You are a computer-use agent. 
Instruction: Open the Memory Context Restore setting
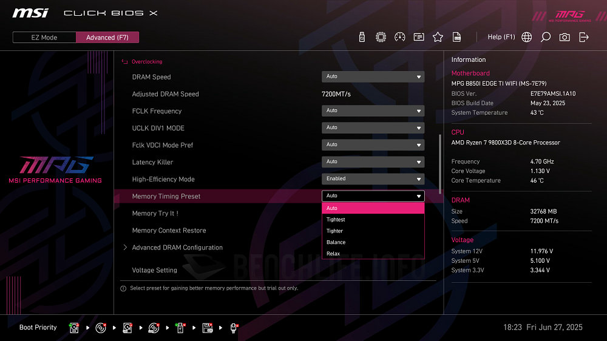coord(169,231)
